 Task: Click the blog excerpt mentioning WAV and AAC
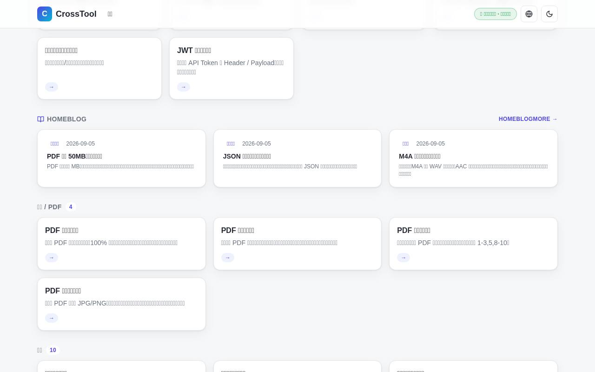pos(473,170)
